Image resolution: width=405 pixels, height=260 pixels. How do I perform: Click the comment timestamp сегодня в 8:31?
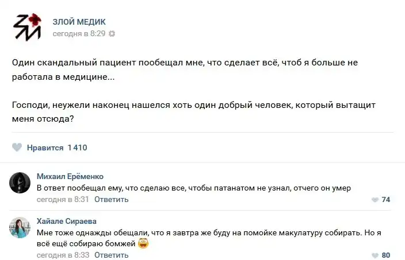pyautogui.click(x=63, y=200)
